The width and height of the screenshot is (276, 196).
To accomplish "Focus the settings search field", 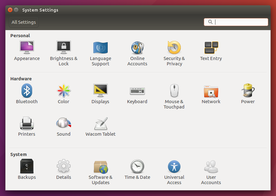I will (x=240, y=22).
